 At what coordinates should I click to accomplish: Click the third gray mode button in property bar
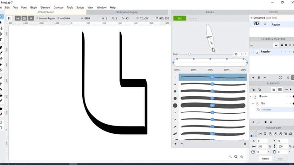pyautogui.click(x=31, y=18)
